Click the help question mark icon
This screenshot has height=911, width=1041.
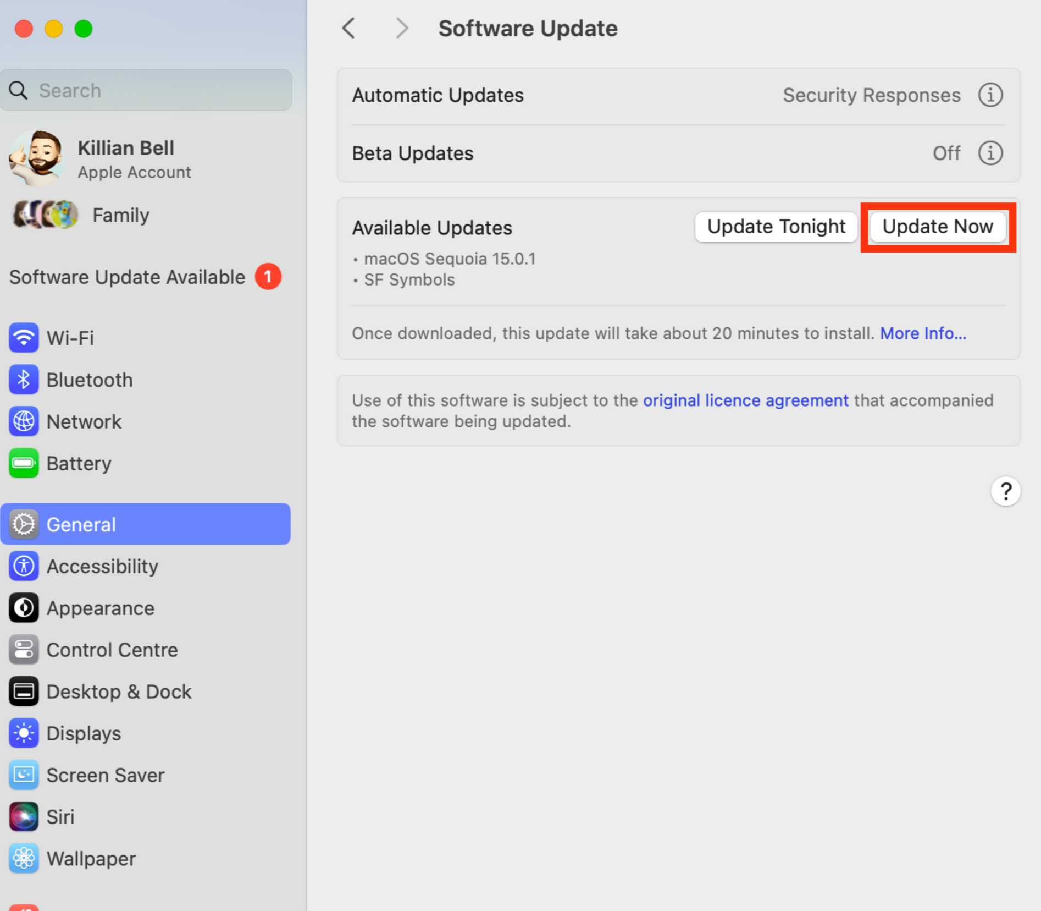1006,491
